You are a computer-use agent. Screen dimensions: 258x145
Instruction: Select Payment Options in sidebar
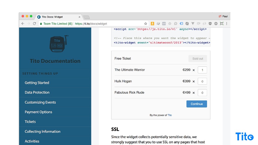(x=38, y=112)
